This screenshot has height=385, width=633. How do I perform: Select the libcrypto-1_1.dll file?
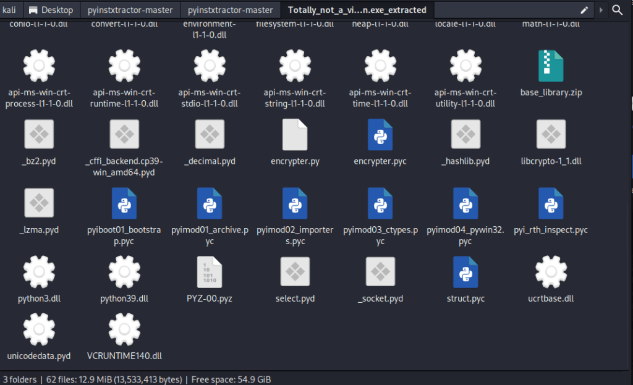[x=551, y=135]
